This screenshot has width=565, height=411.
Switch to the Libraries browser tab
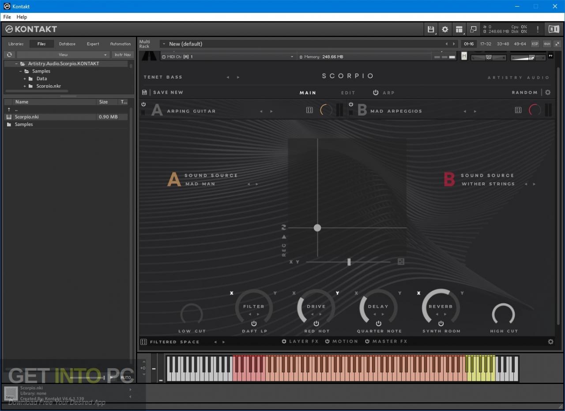click(x=16, y=44)
